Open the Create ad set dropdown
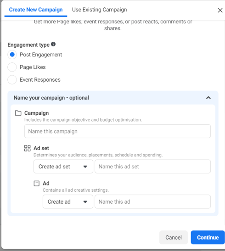225x251 pixels. click(x=63, y=167)
